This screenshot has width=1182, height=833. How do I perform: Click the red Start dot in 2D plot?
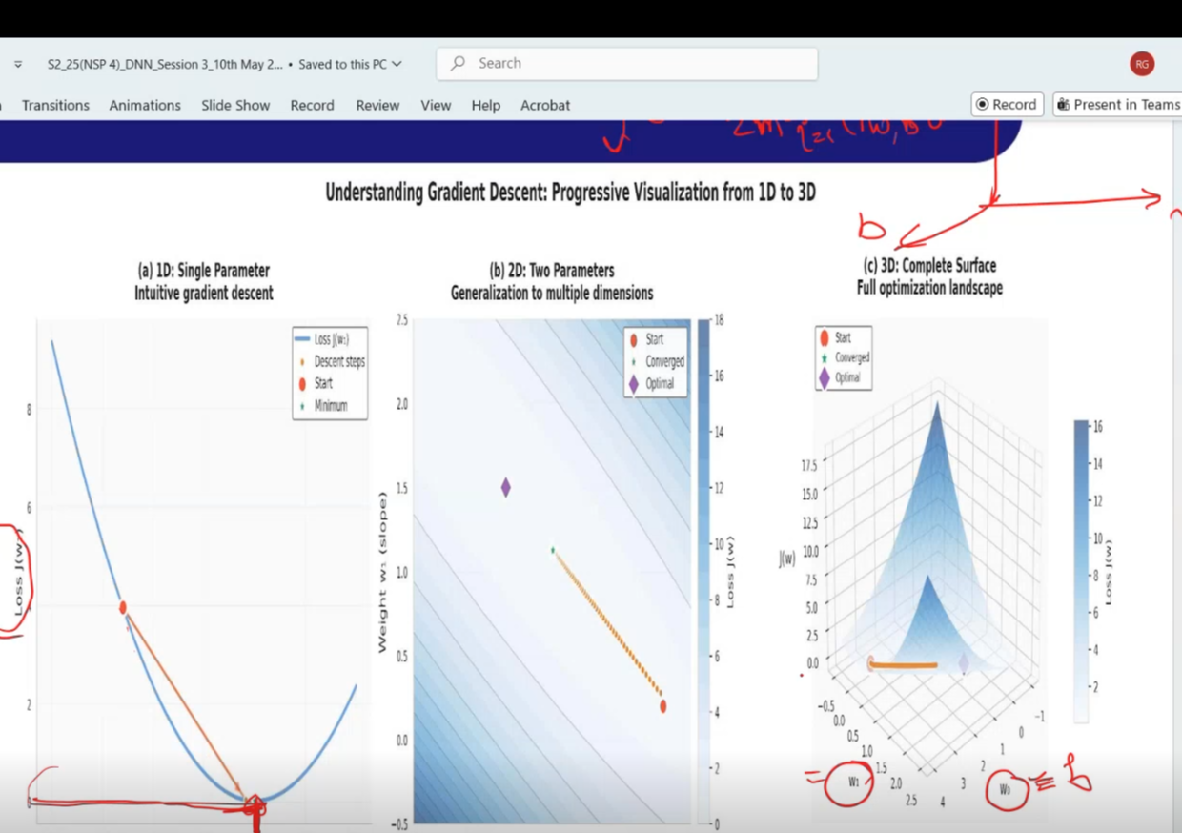point(662,706)
